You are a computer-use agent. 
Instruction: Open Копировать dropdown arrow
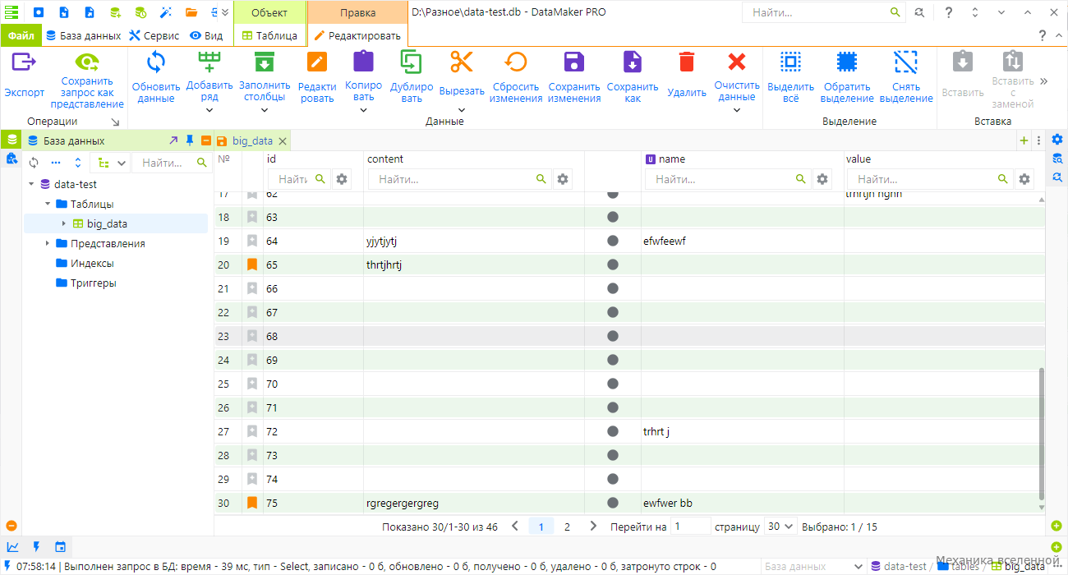click(363, 110)
